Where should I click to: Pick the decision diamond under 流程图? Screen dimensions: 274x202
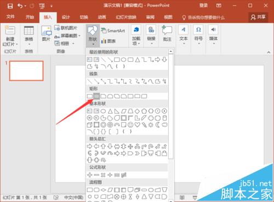coord(103,190)
